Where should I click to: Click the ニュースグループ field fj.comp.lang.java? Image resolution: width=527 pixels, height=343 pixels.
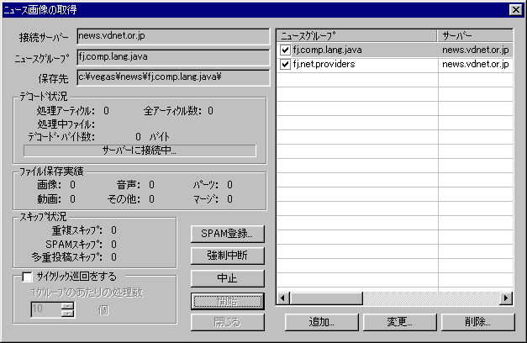click(173, 57)
